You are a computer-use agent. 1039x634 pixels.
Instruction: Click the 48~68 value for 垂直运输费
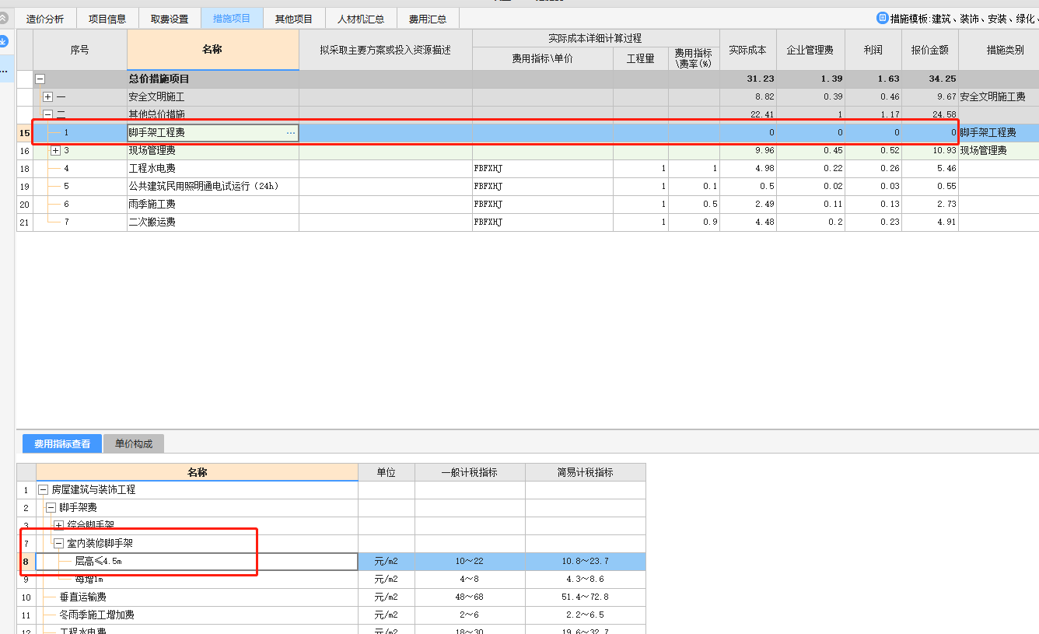pyautogui.click(x=470, y=597)
